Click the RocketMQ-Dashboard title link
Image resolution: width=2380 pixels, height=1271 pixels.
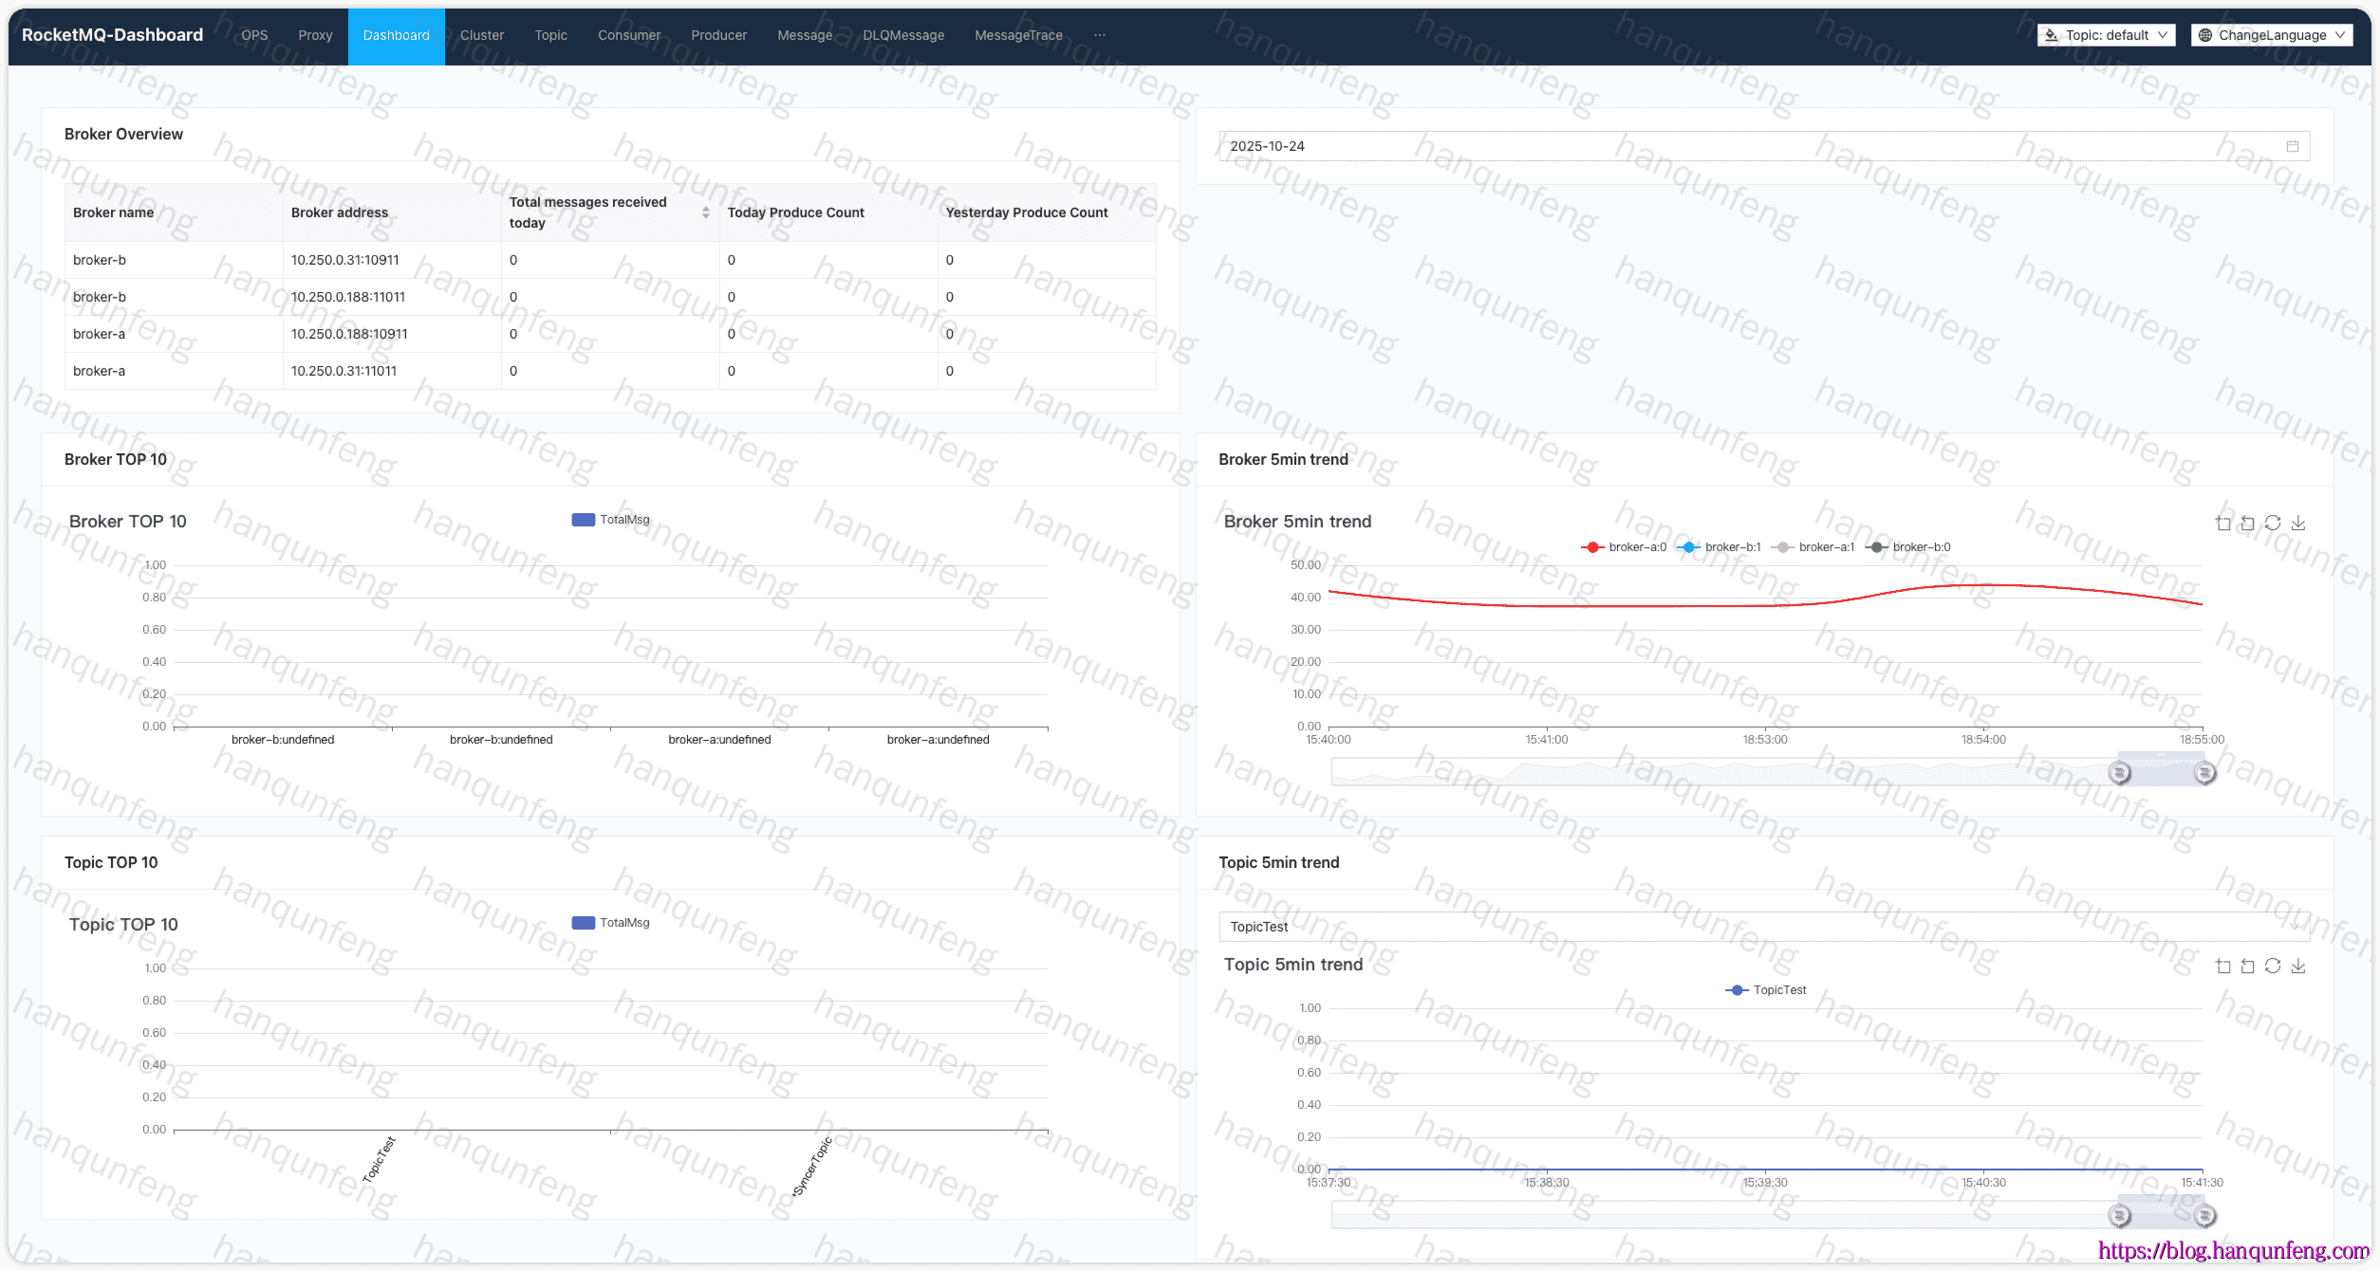[112, 35]
